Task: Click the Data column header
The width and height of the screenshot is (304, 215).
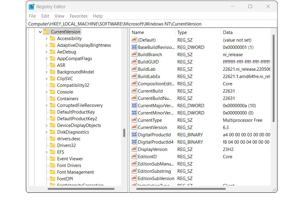Action: [x=246, y=32]
